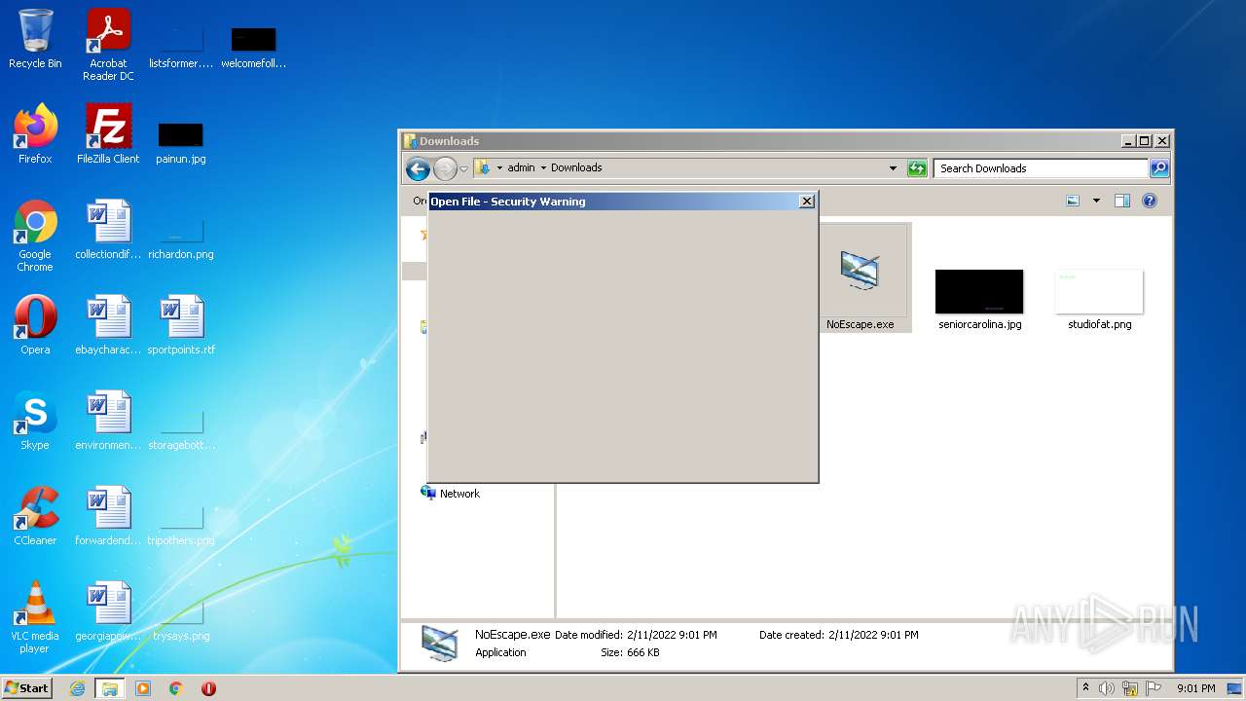Click the search magnifier button

click(x=1159, y=168)
